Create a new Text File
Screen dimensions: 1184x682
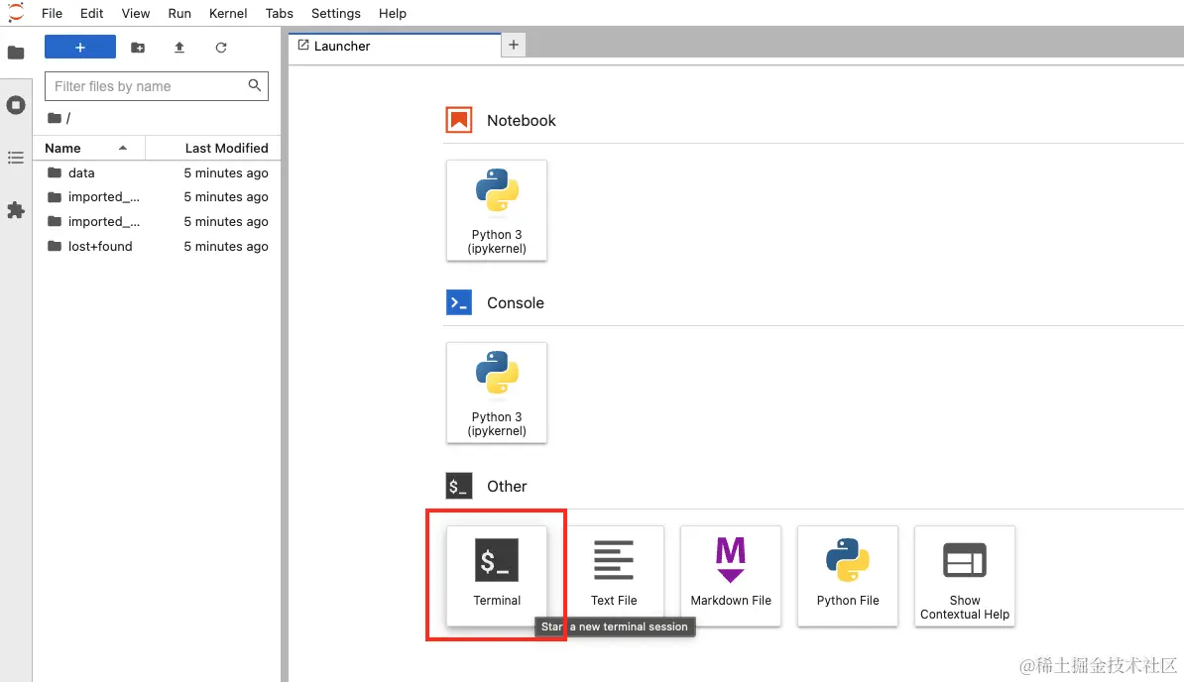pos(614,576)
